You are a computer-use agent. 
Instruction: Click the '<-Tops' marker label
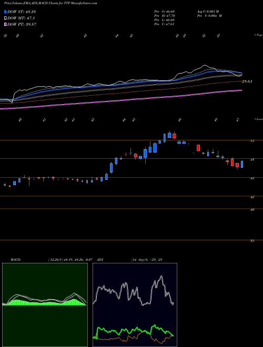pos(258,35)
